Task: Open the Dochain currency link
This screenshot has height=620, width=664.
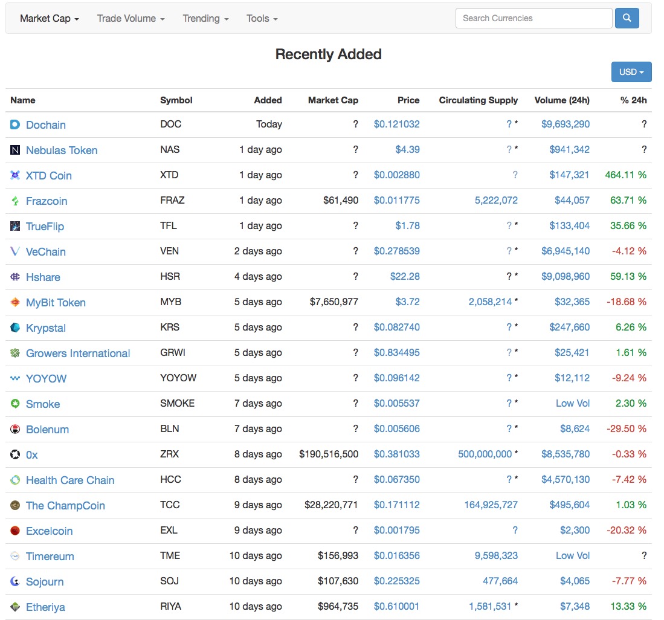Action: click(x=46, y=125)
